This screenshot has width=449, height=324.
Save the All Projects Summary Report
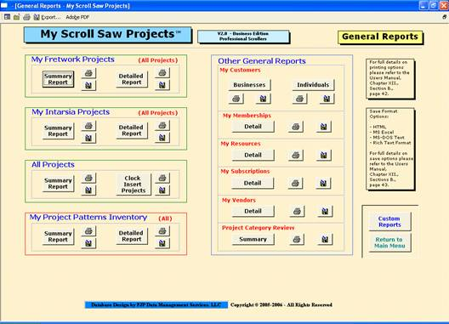(x=88, y=190)
